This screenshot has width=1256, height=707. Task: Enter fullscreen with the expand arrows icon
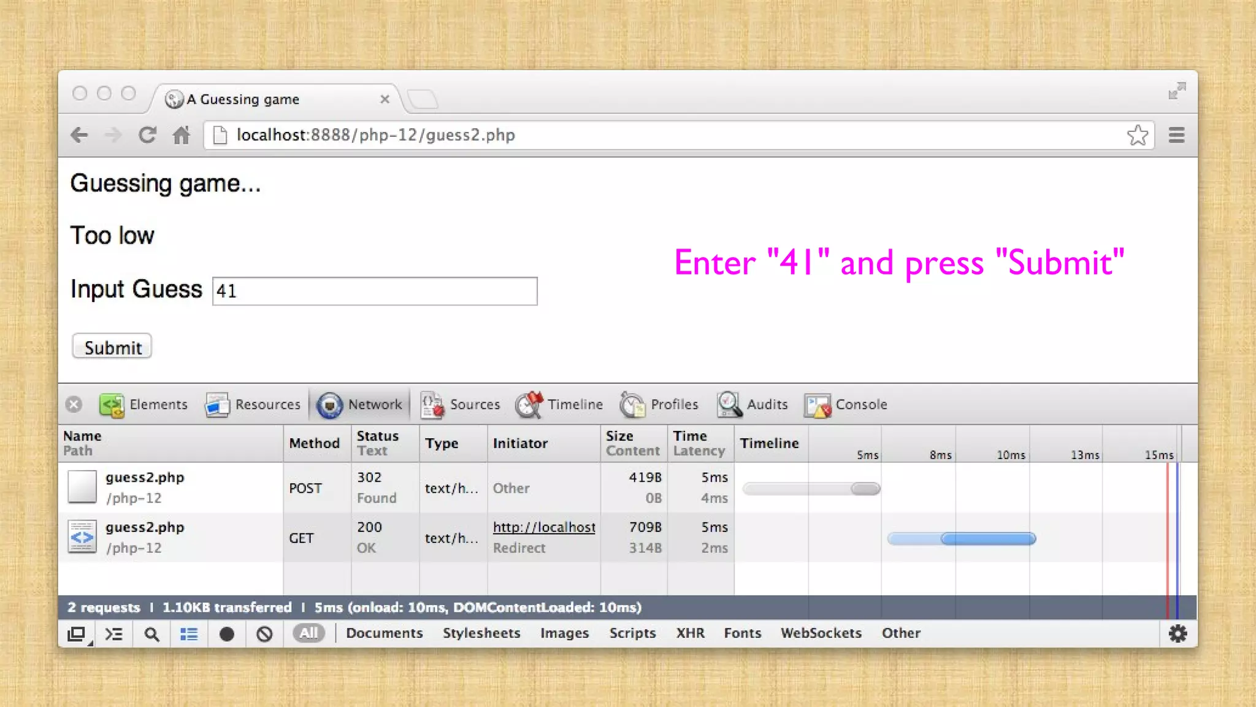(1177, 91)
